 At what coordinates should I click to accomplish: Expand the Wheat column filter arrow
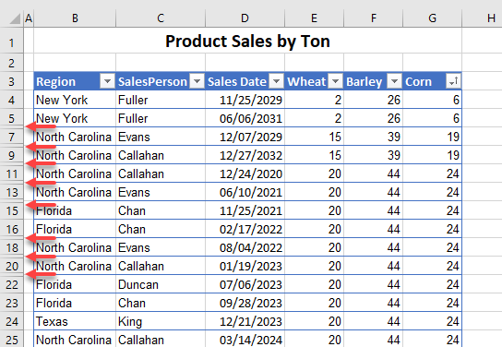click(x=336, y=81)
